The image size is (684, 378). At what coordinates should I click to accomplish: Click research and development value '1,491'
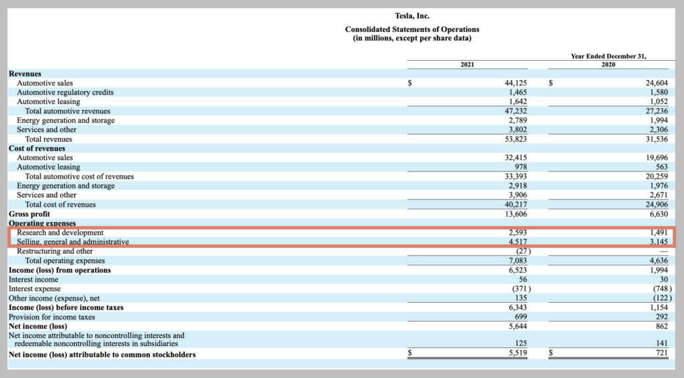click(x=659, y=233)
